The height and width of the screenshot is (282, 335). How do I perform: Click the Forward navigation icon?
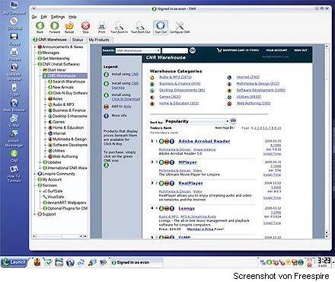[x=54, y=26]
